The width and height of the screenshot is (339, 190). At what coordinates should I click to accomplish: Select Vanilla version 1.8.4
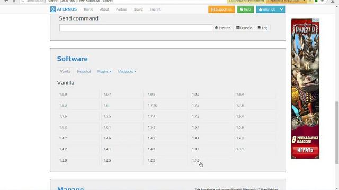(255, 94)
